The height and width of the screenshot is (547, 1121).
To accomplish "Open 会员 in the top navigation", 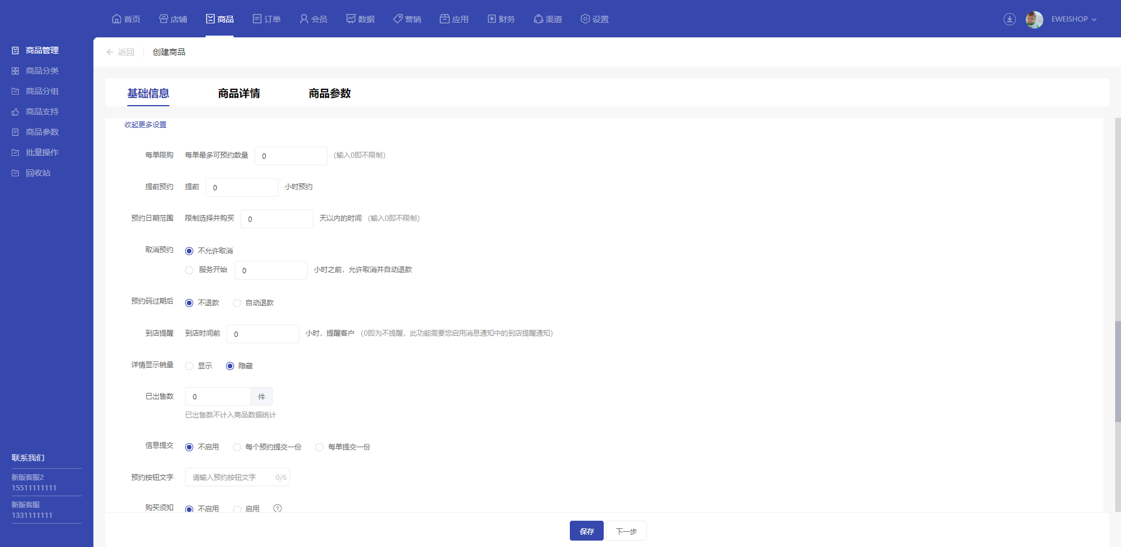I will click(314, 19).
